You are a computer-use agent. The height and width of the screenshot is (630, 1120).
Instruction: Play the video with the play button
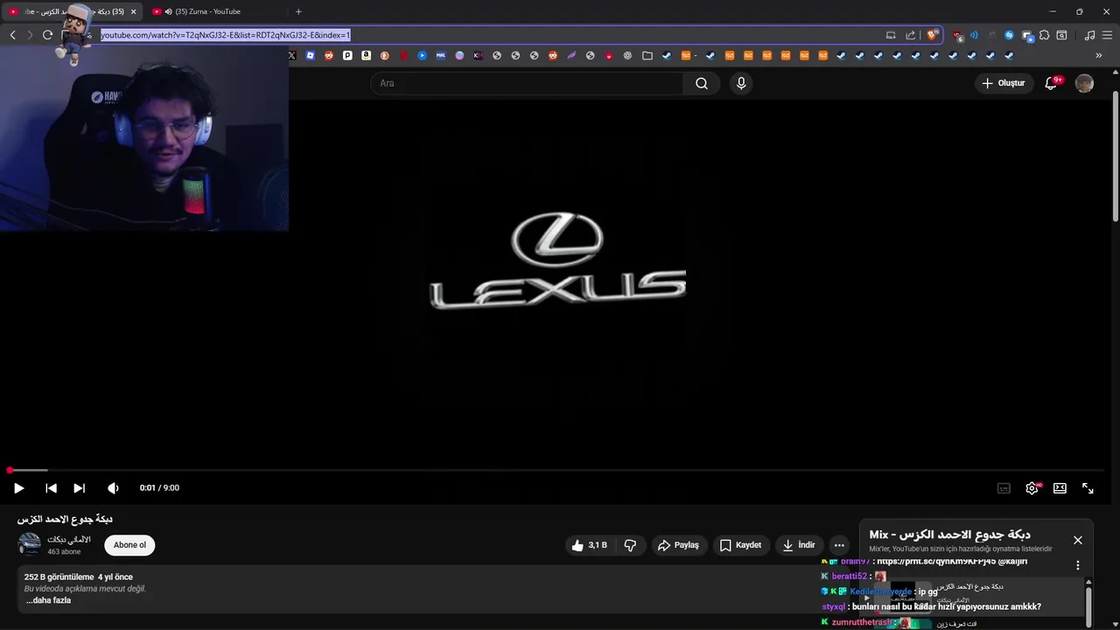click(18, 488)
